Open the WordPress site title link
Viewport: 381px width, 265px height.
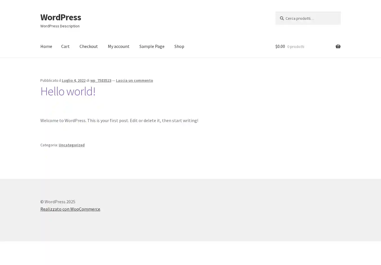click(61, 17)
